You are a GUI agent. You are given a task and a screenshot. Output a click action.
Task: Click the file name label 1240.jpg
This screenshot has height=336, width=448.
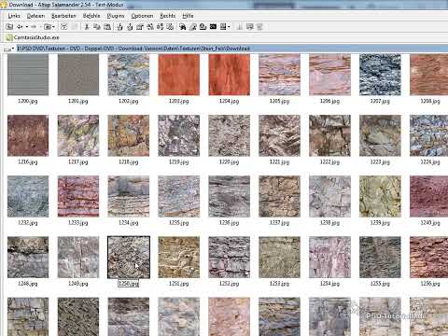coord(430,223)
